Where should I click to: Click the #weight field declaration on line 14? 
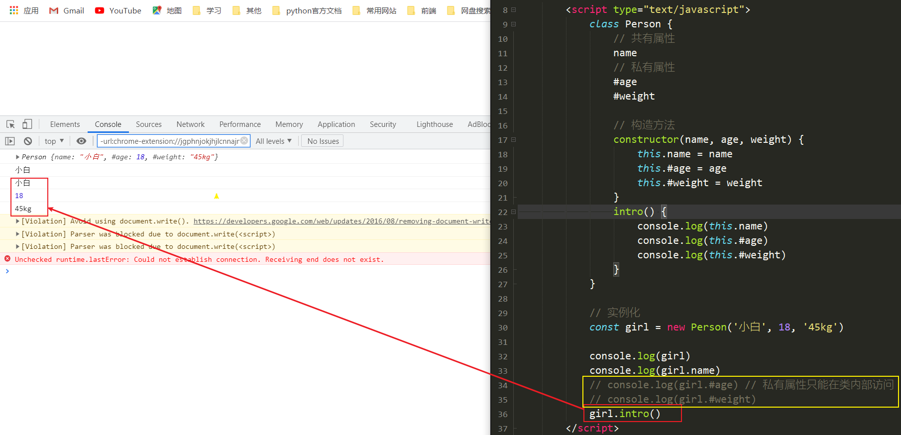click(x=634, y=96)
